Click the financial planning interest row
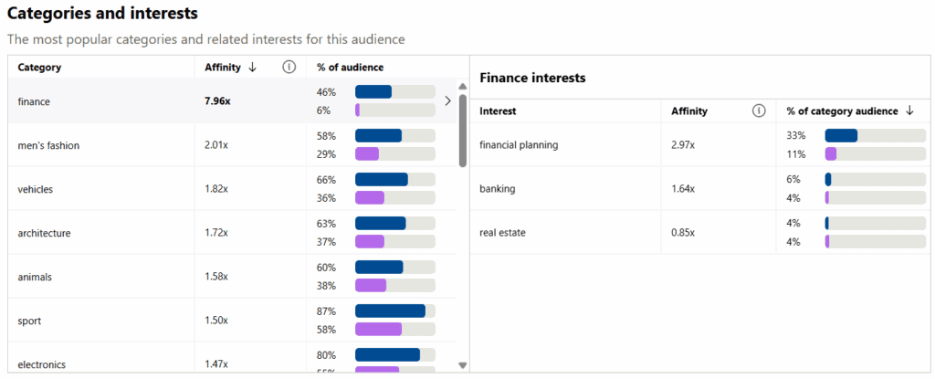Viewport: 935px width, 379px height. pos(700,145)
